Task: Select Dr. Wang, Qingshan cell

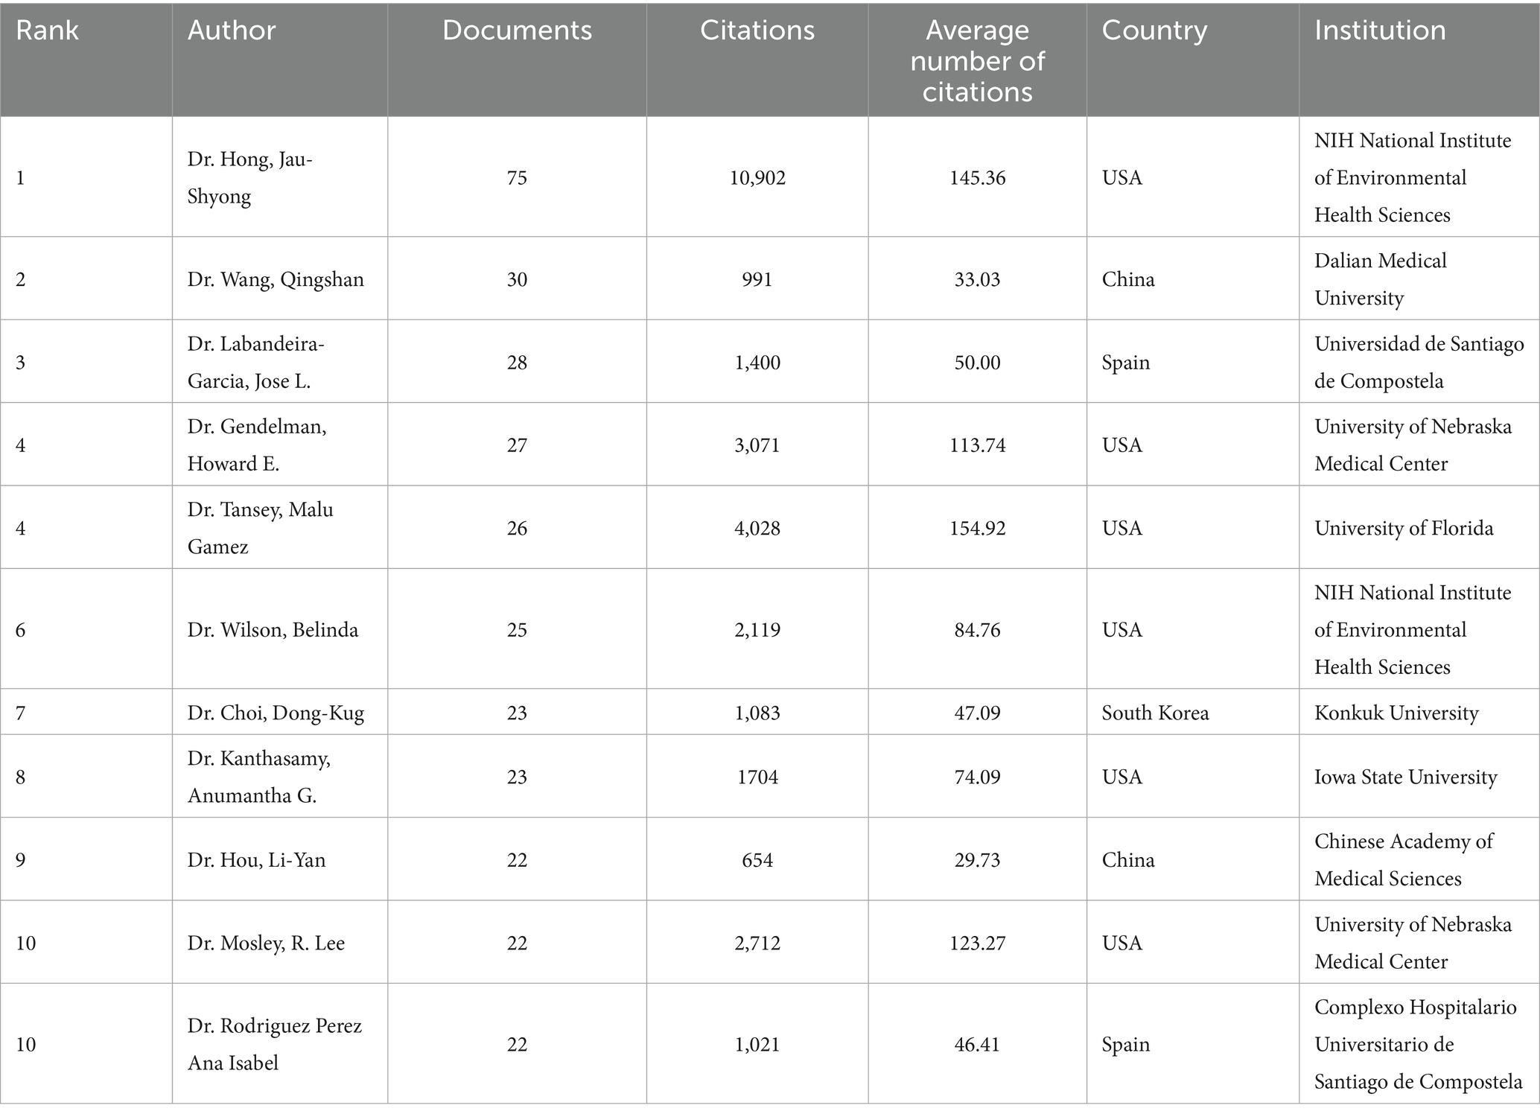Action: pyautogui.click(x=276, y=280)
